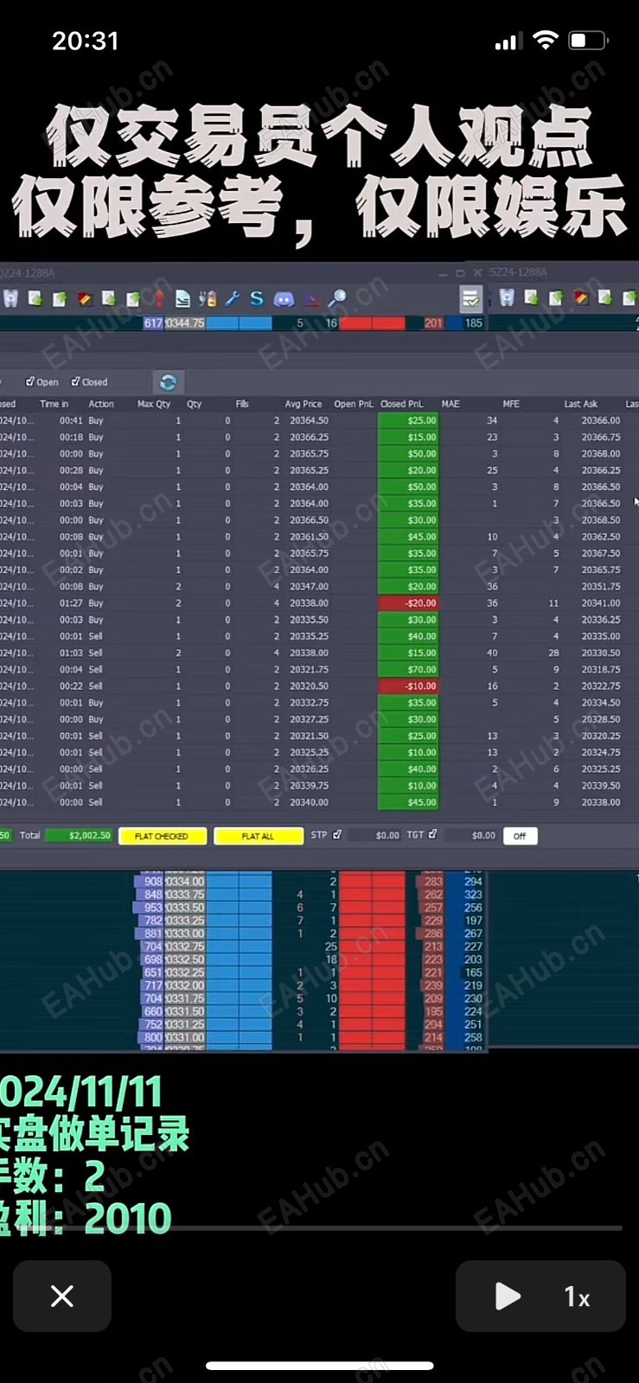Screen dimensions: 639x1383
Task: Sort by Max Qty column header
Action: pos(154,404)
